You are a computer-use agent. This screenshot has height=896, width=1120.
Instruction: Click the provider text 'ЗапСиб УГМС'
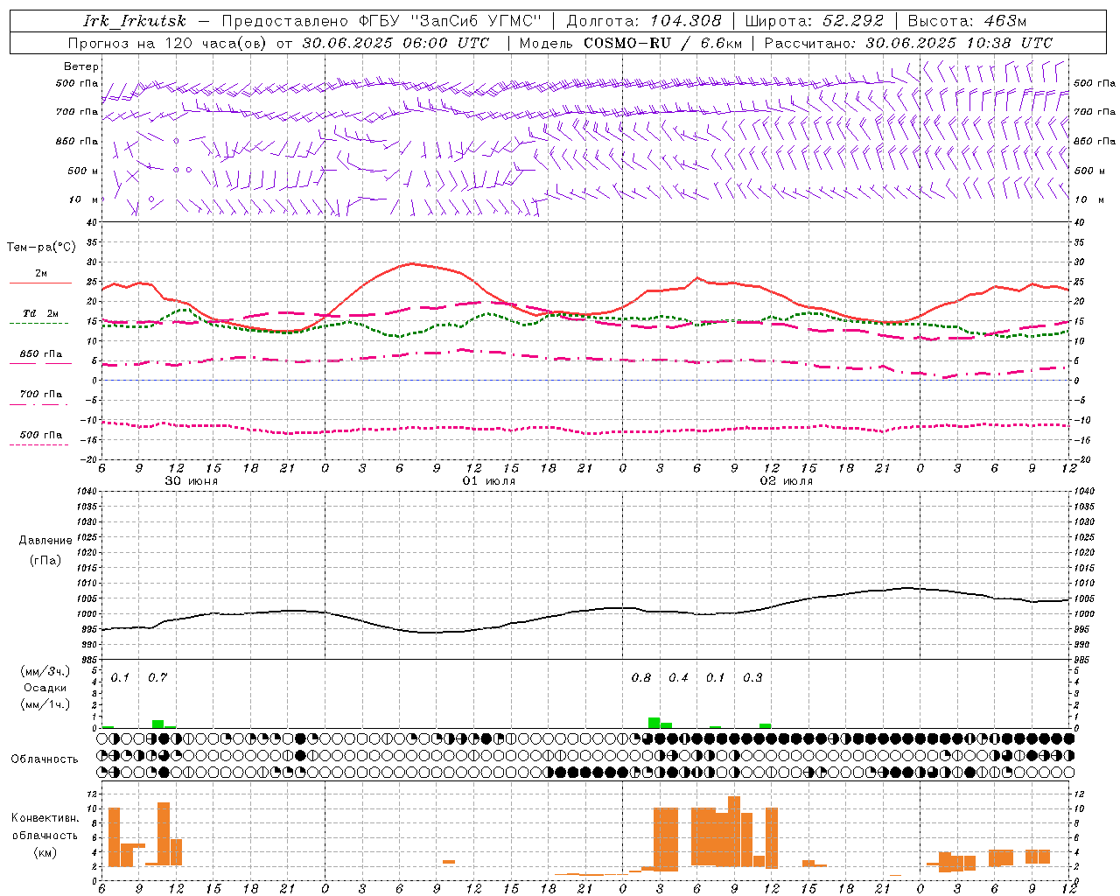pyautogui.click(x=476, y=21)
